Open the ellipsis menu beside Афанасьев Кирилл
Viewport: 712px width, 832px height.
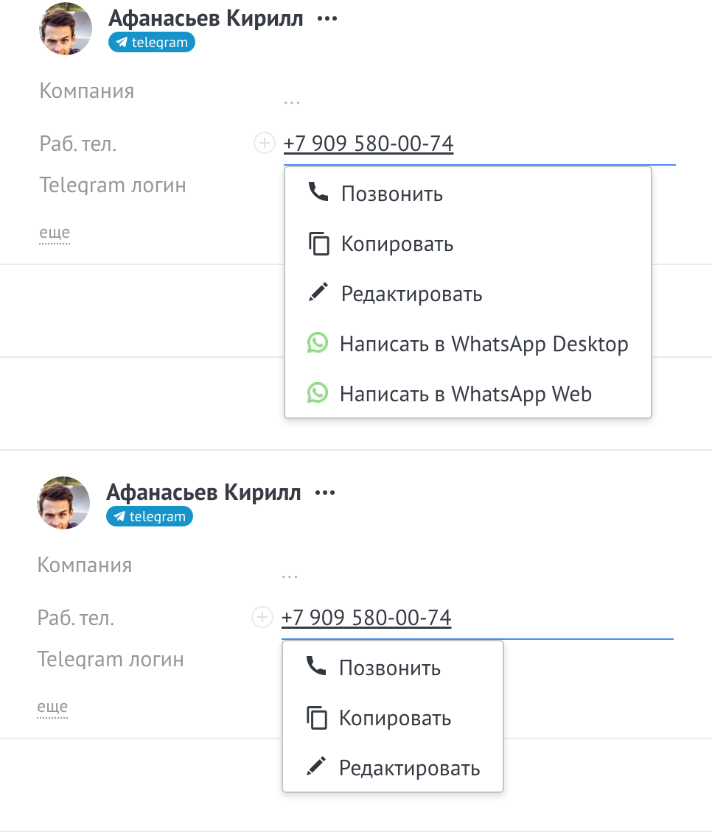click(x=327, y=18)
